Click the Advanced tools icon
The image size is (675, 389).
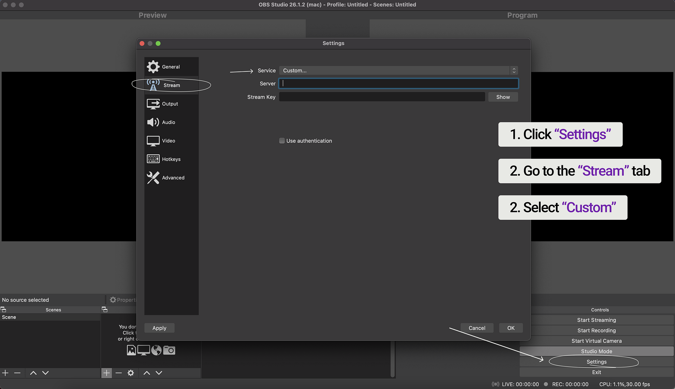point(153,178)
